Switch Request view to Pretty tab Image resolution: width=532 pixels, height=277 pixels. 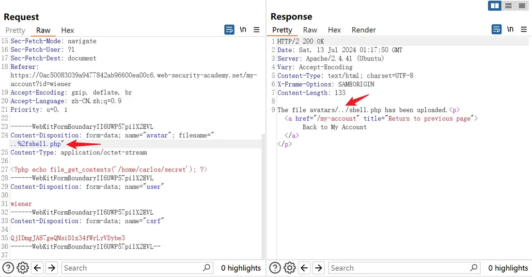16,30
